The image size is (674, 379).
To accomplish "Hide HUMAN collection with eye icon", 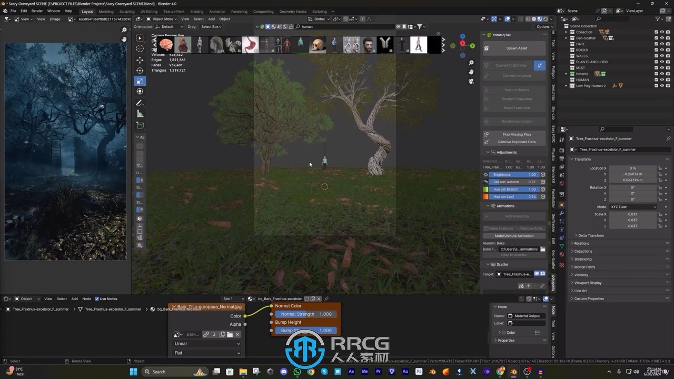I will [662, 79].
